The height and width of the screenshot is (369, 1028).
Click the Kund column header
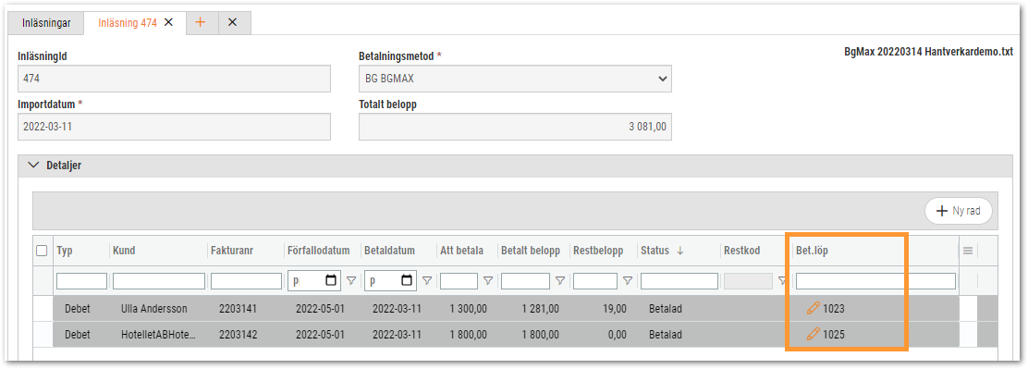click(x=124, y=251)
